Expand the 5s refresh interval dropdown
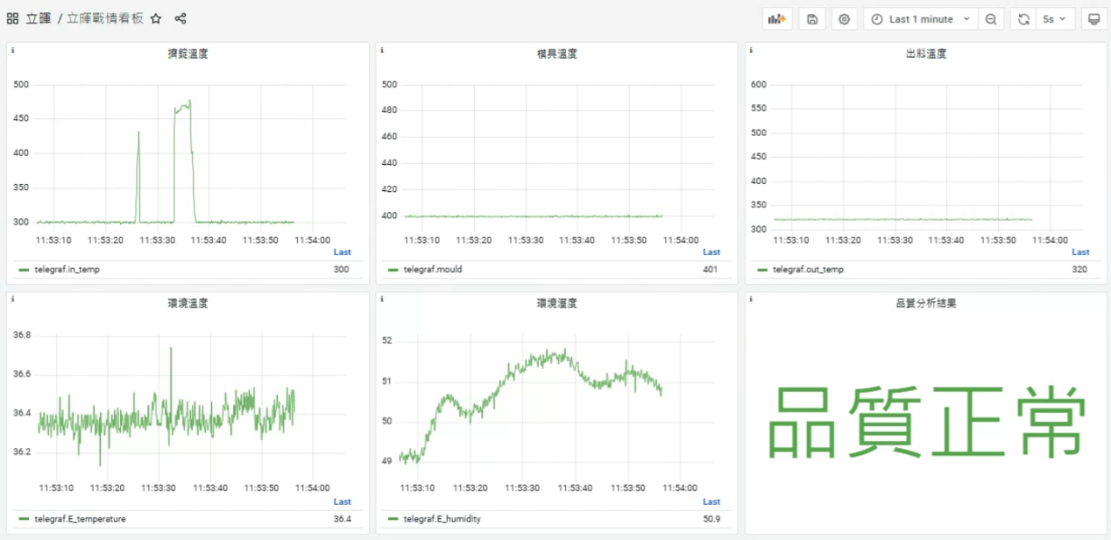The width and height of the screenshot is (1111, 540). pos(1054,19)
